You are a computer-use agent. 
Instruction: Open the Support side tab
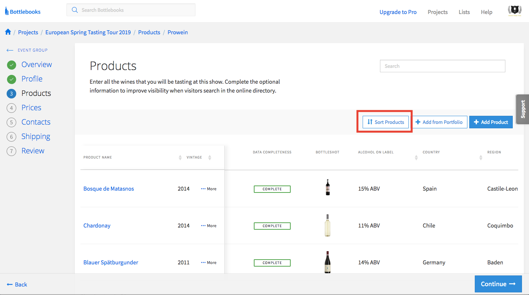522,109
